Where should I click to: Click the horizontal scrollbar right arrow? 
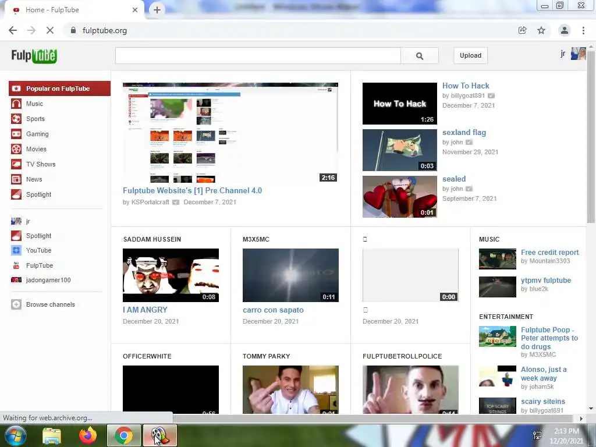[x=581, y=418]
